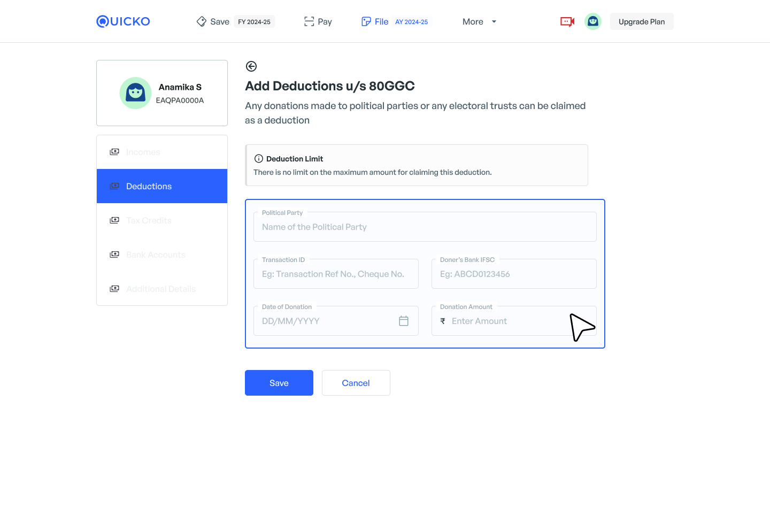Open the FY 2024-25 selector

[x=254, y=22]
